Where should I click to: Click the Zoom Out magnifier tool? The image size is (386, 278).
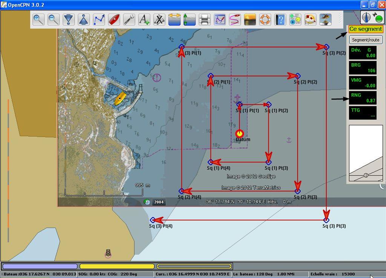point(54,19)
